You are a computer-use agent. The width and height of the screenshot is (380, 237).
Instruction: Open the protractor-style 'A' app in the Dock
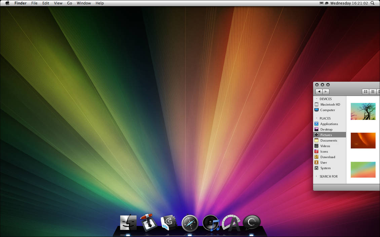coord(231,222)
